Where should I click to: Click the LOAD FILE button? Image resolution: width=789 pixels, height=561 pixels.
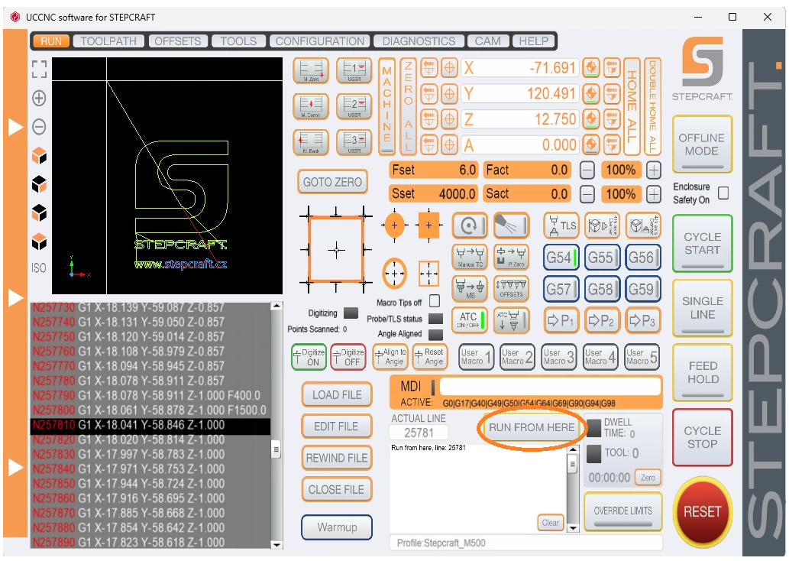point(337,395)
